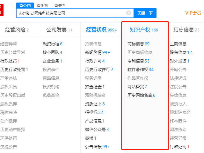Image resolution: width=204 pixels, height=153 pixels.
Task: Click the 天眼一下 search button
Action: coord(145,13)
